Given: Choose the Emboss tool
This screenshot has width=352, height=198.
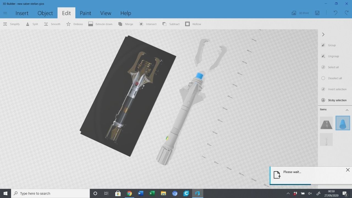Looking at the screenshot, I should [75, 24].
